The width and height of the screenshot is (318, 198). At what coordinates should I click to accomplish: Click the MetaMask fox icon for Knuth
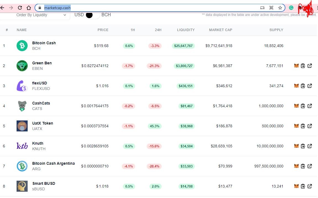point(296,146)
